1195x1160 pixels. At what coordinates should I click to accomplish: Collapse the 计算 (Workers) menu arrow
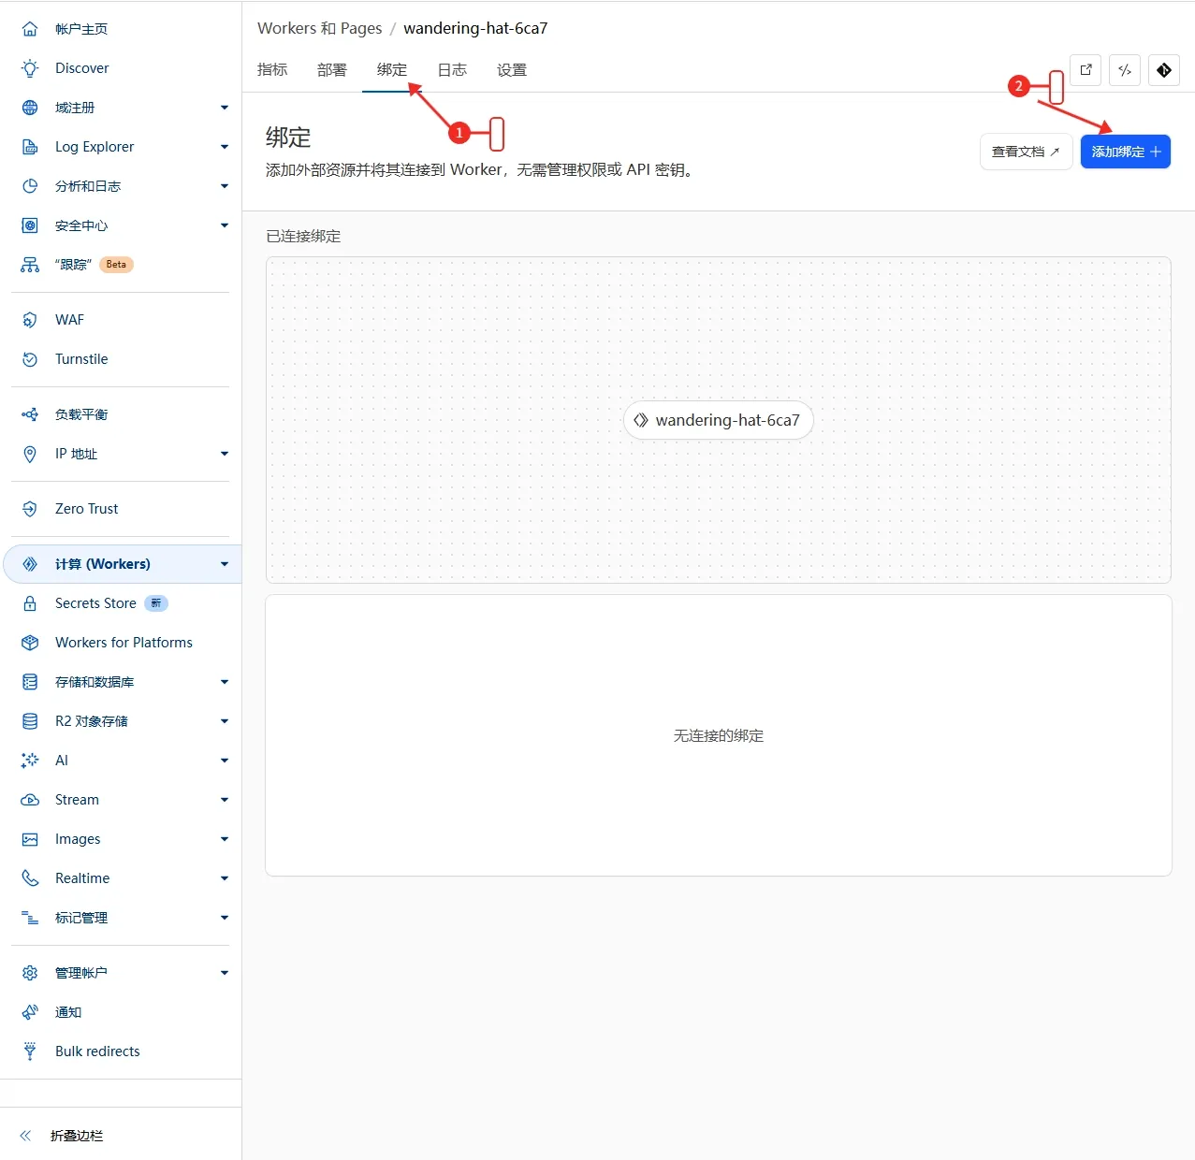[x=225, y=564]
